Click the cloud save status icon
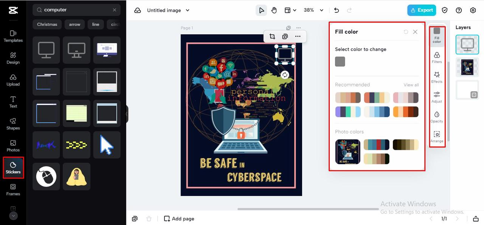The height and width of the screenshot is (225, 484). (138, 10)
